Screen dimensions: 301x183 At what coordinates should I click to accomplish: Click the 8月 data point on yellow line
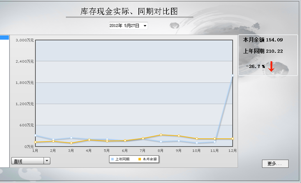(x=161, y=135)
